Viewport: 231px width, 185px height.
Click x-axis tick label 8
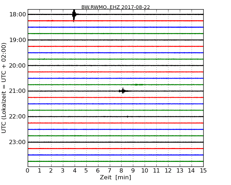(x=121, y=170)
